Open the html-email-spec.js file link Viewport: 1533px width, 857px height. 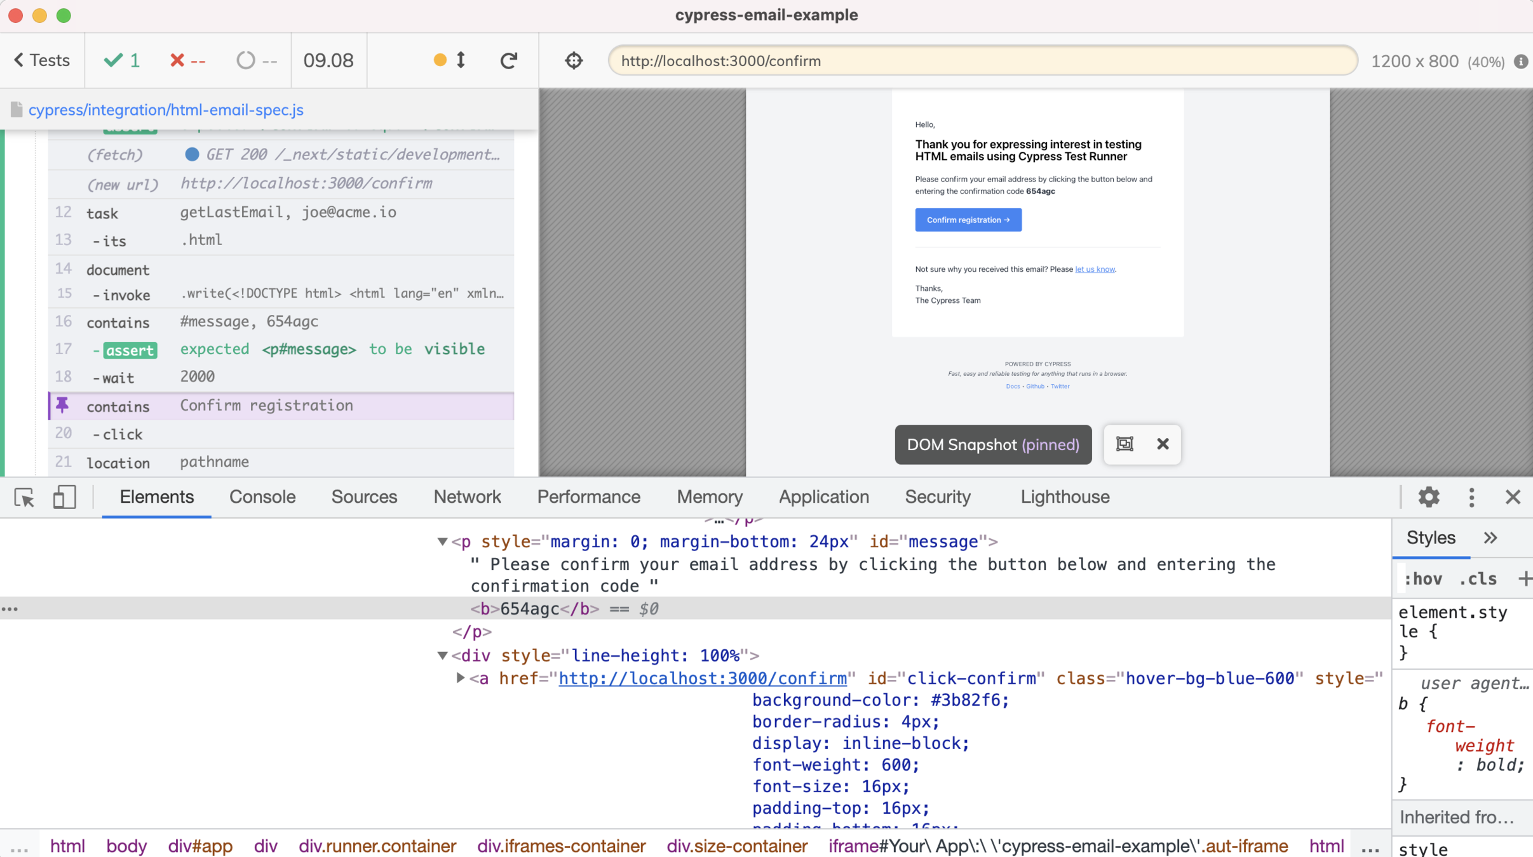[x=166, y=110]
